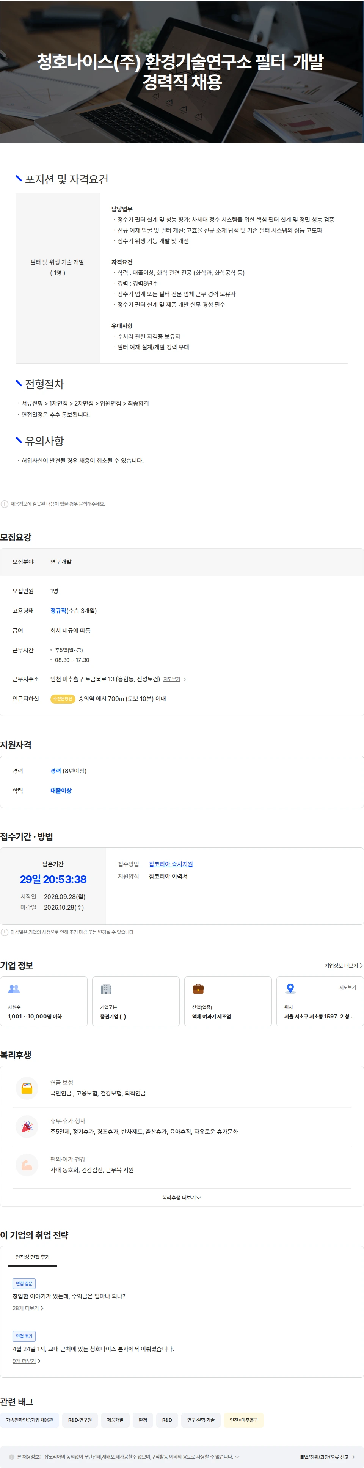Click the 면접 후기 label badge
Viewport: 364px width, 1468px height.
coord(24,1336)
